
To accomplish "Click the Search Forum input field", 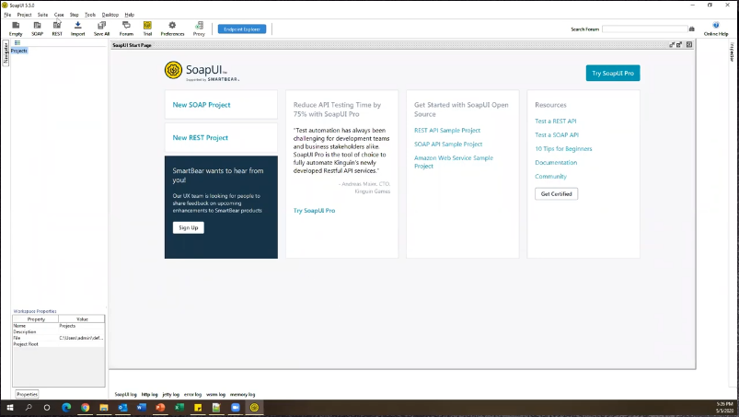I will pyautogui.click(x=645, y=29).
